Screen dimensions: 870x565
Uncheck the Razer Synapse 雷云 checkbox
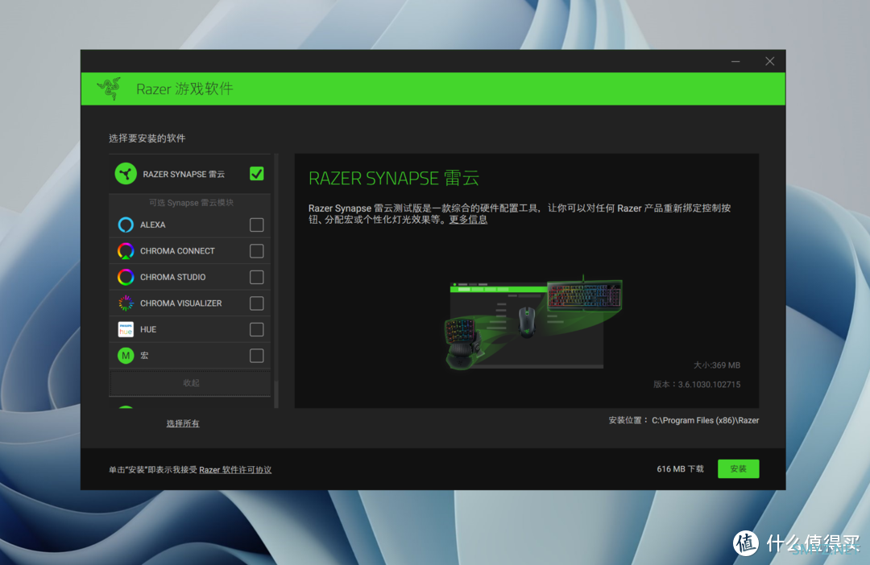coord(256,174)
